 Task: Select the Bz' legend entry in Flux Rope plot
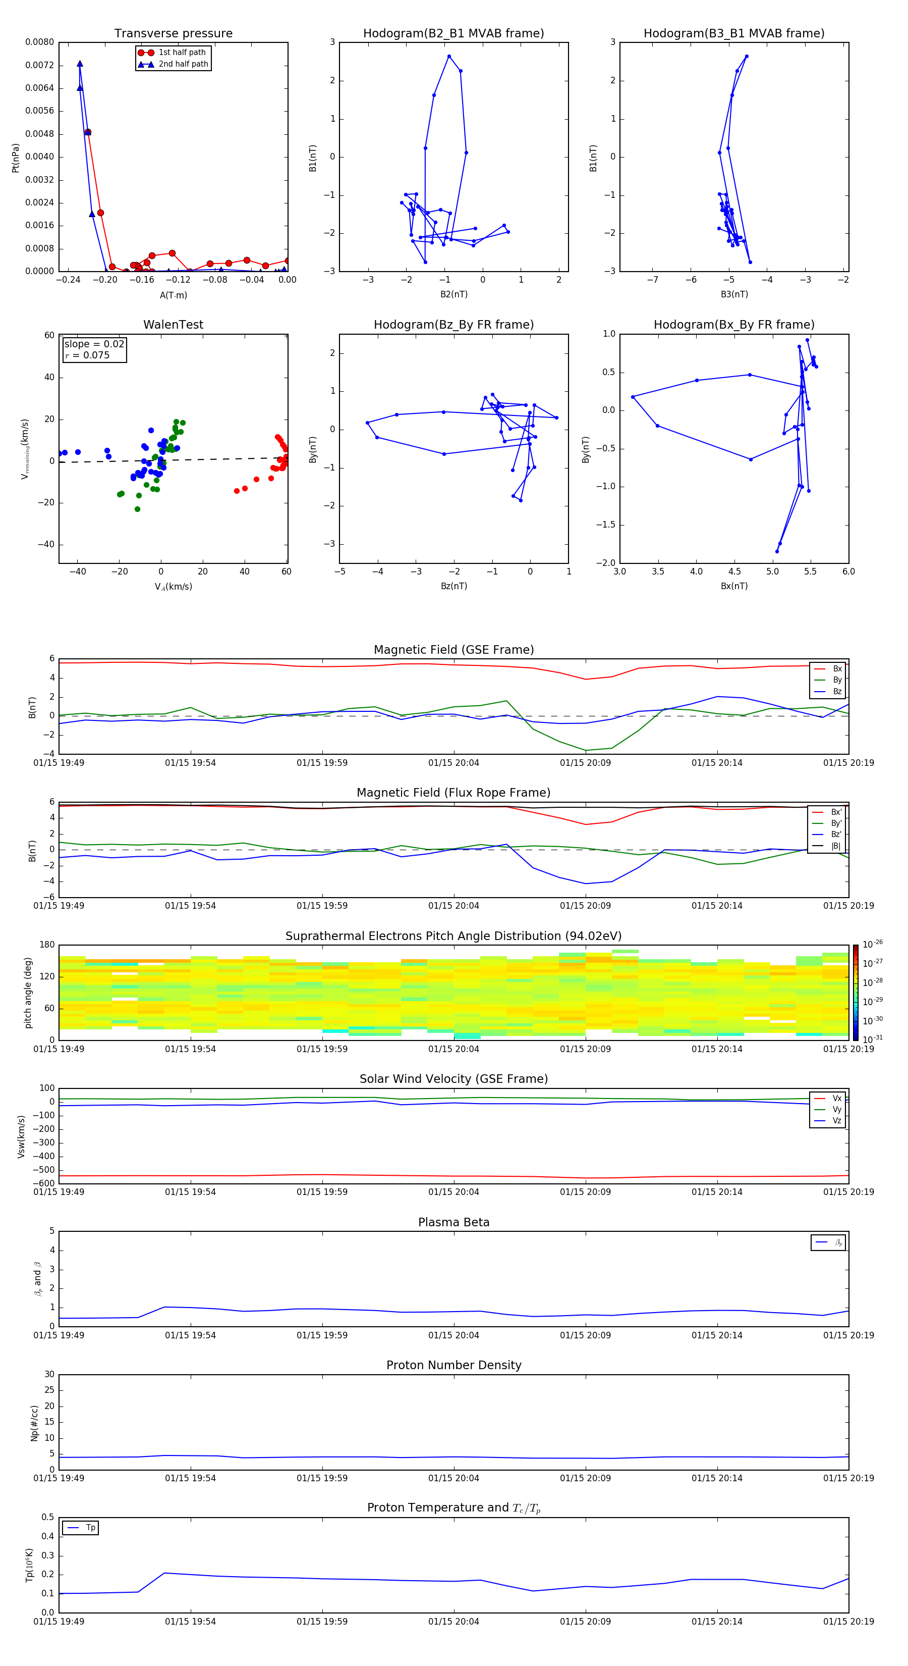point(827,835)
